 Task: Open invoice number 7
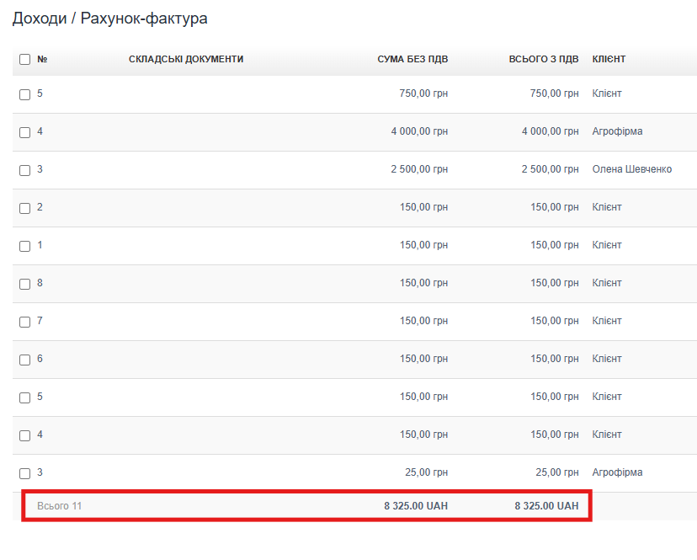click(x=40, y=321)
